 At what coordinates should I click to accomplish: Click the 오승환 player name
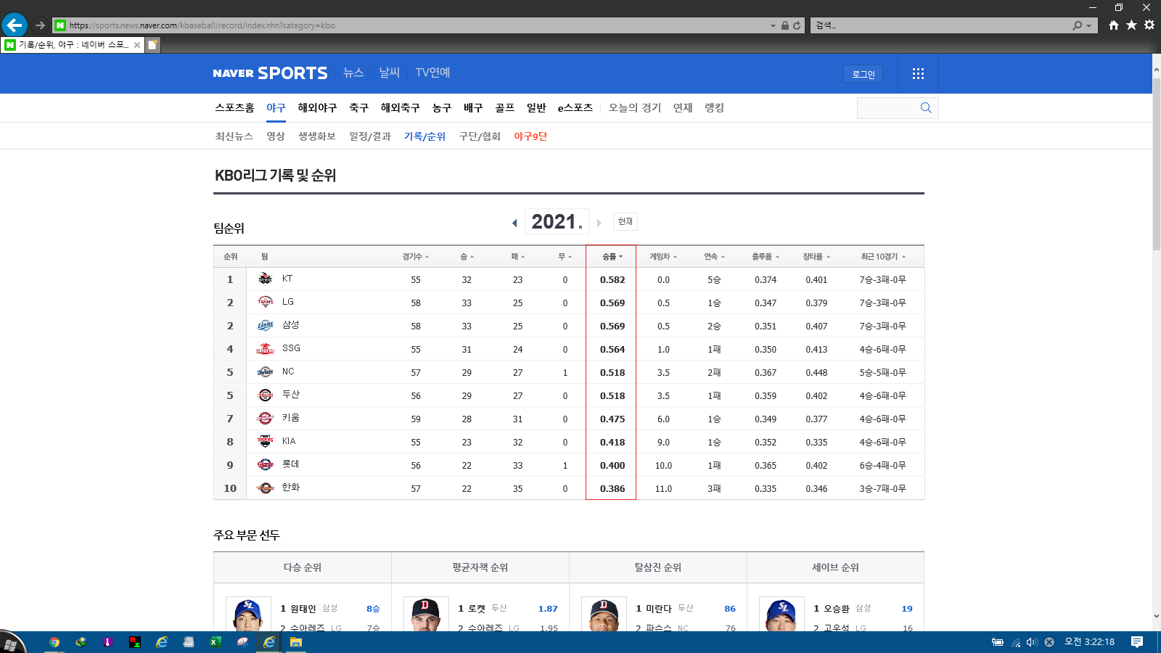(x=837, y=609)
